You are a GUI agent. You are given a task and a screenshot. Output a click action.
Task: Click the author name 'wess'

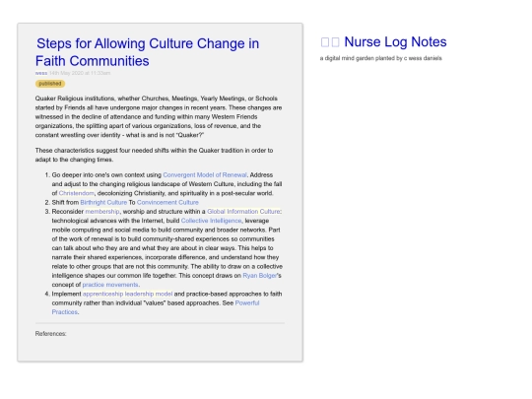coord(41,73)
